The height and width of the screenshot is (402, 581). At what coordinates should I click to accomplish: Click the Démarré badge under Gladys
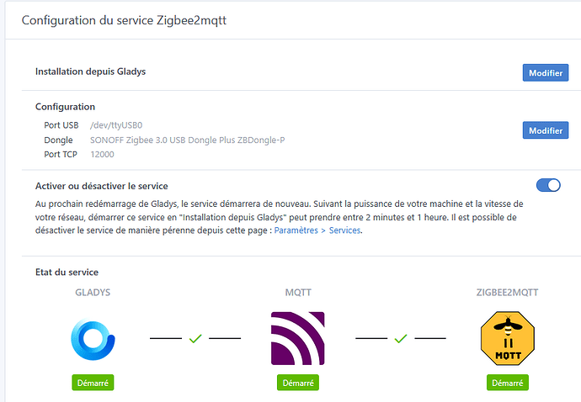pos(92,383)
